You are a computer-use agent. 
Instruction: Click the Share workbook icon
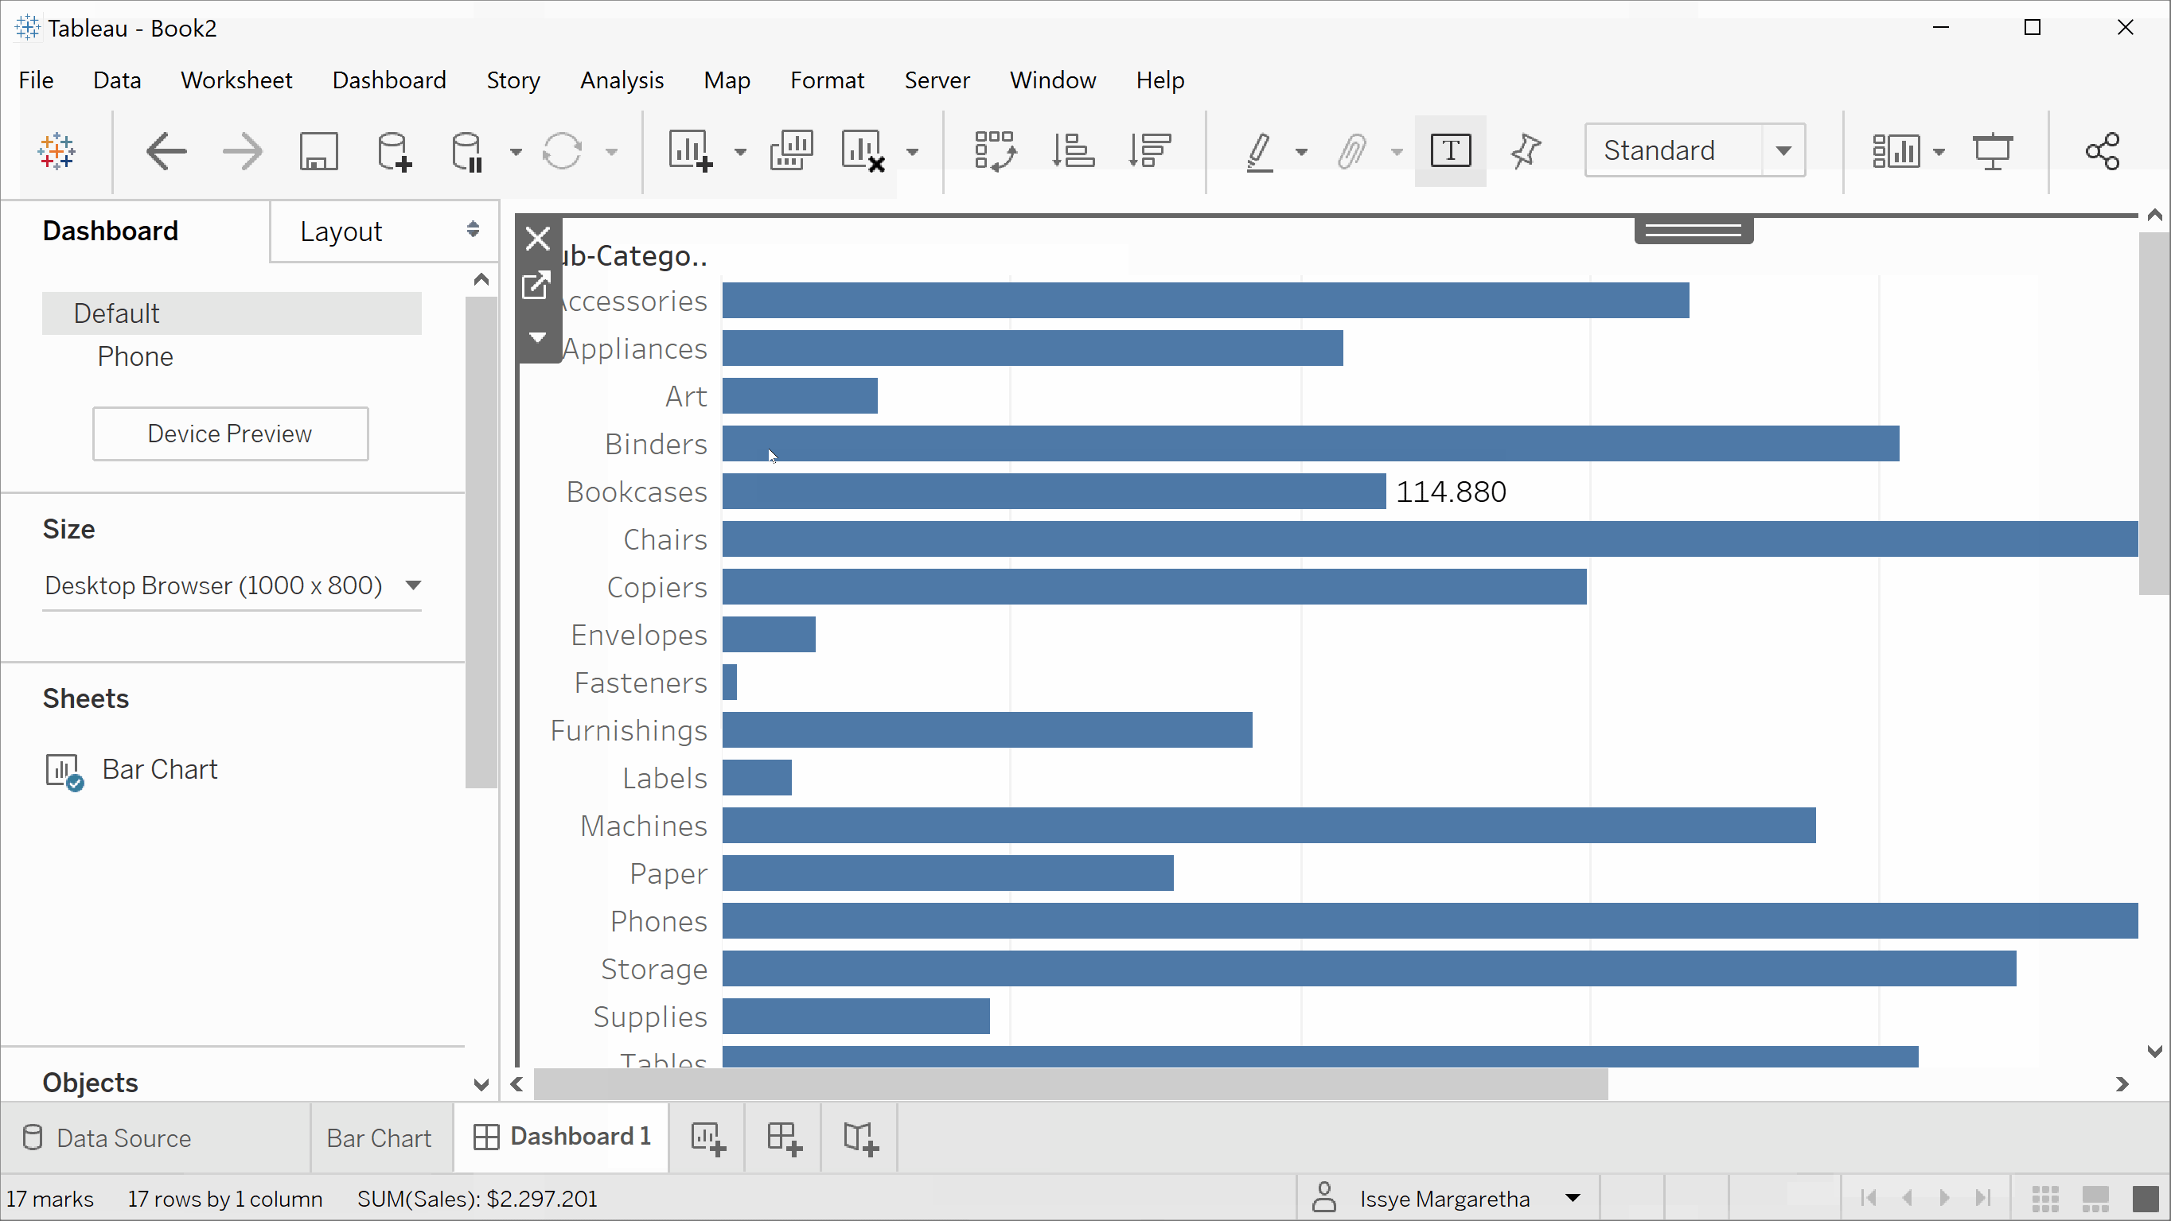[2102, 151]
